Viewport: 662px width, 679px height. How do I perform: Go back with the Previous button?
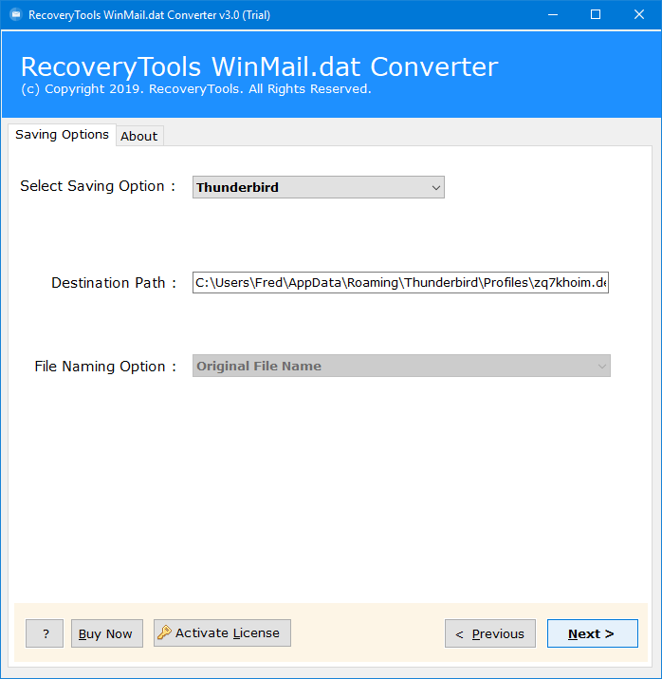[x=490, y=633]
